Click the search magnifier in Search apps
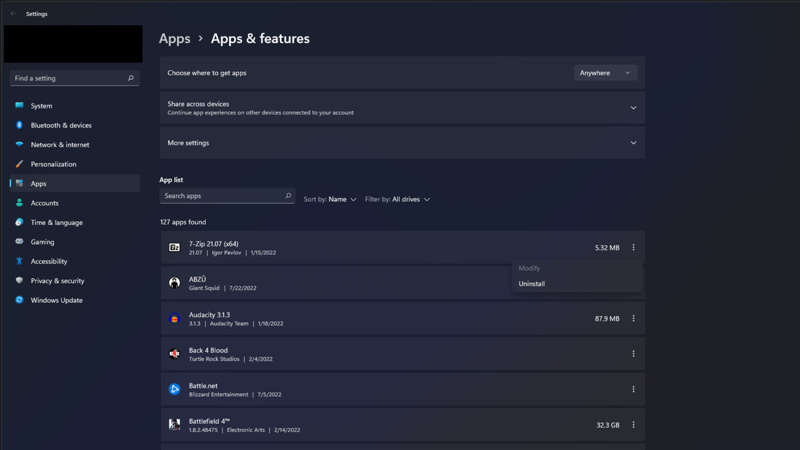The width and height of the screenshot is (800, 450). (288, 196)
